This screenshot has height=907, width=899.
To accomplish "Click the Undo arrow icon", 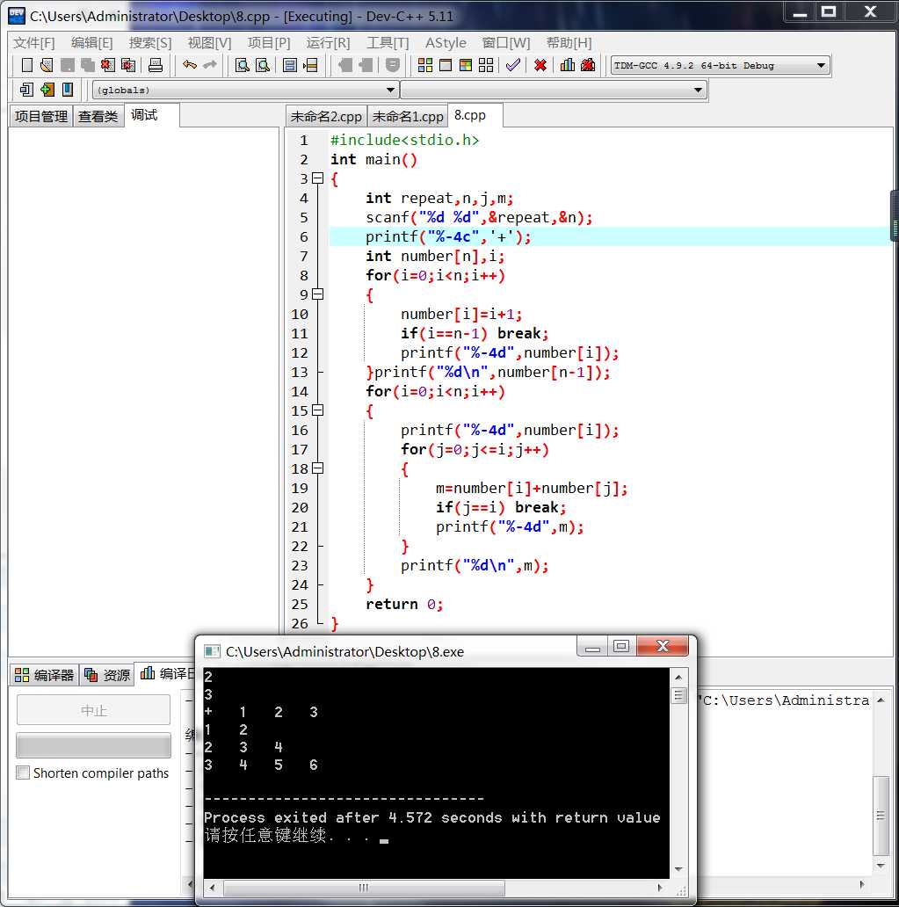I will [189, 65].
